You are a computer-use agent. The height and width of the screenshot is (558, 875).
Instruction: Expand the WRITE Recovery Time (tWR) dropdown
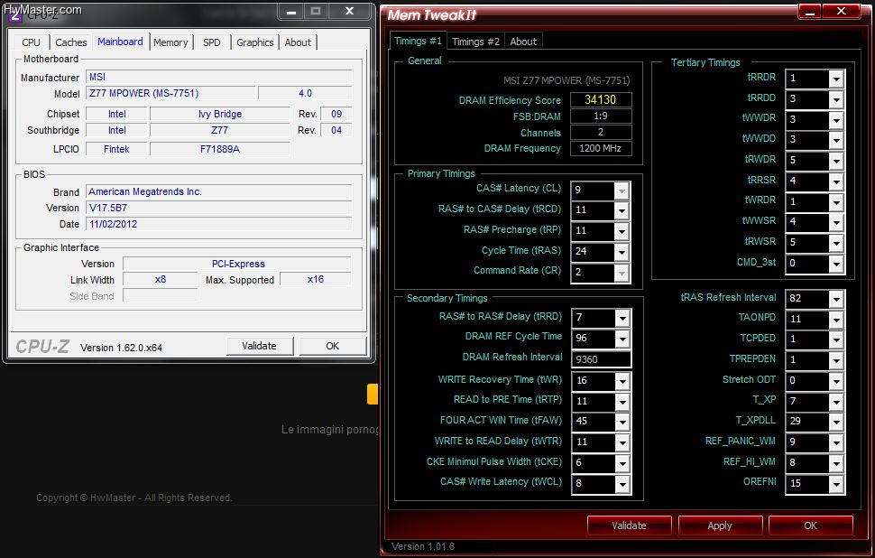click(622, 381)
